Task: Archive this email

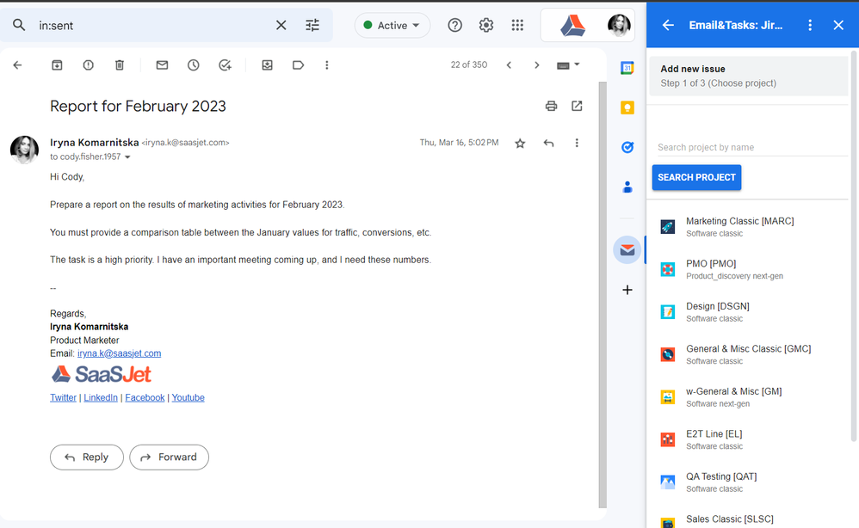Action: (x=57, y=65)
